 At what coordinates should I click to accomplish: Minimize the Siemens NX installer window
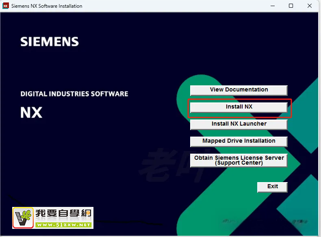point(272,6)
